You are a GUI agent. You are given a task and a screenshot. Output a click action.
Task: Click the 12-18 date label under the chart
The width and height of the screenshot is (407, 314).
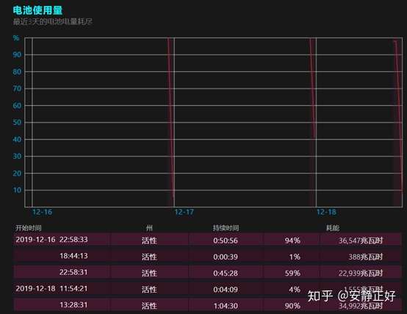click(326, 213)
